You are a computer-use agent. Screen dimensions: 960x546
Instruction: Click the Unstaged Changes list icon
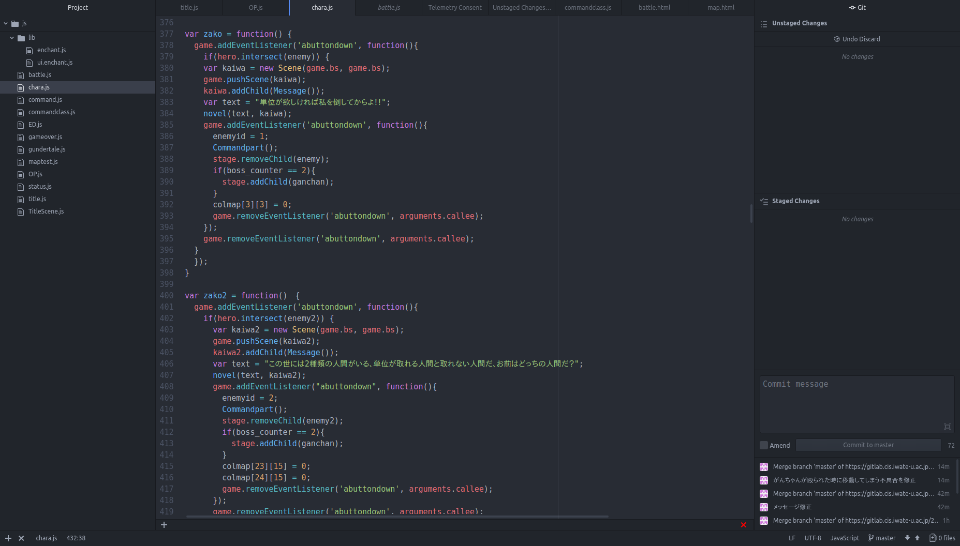764,24
